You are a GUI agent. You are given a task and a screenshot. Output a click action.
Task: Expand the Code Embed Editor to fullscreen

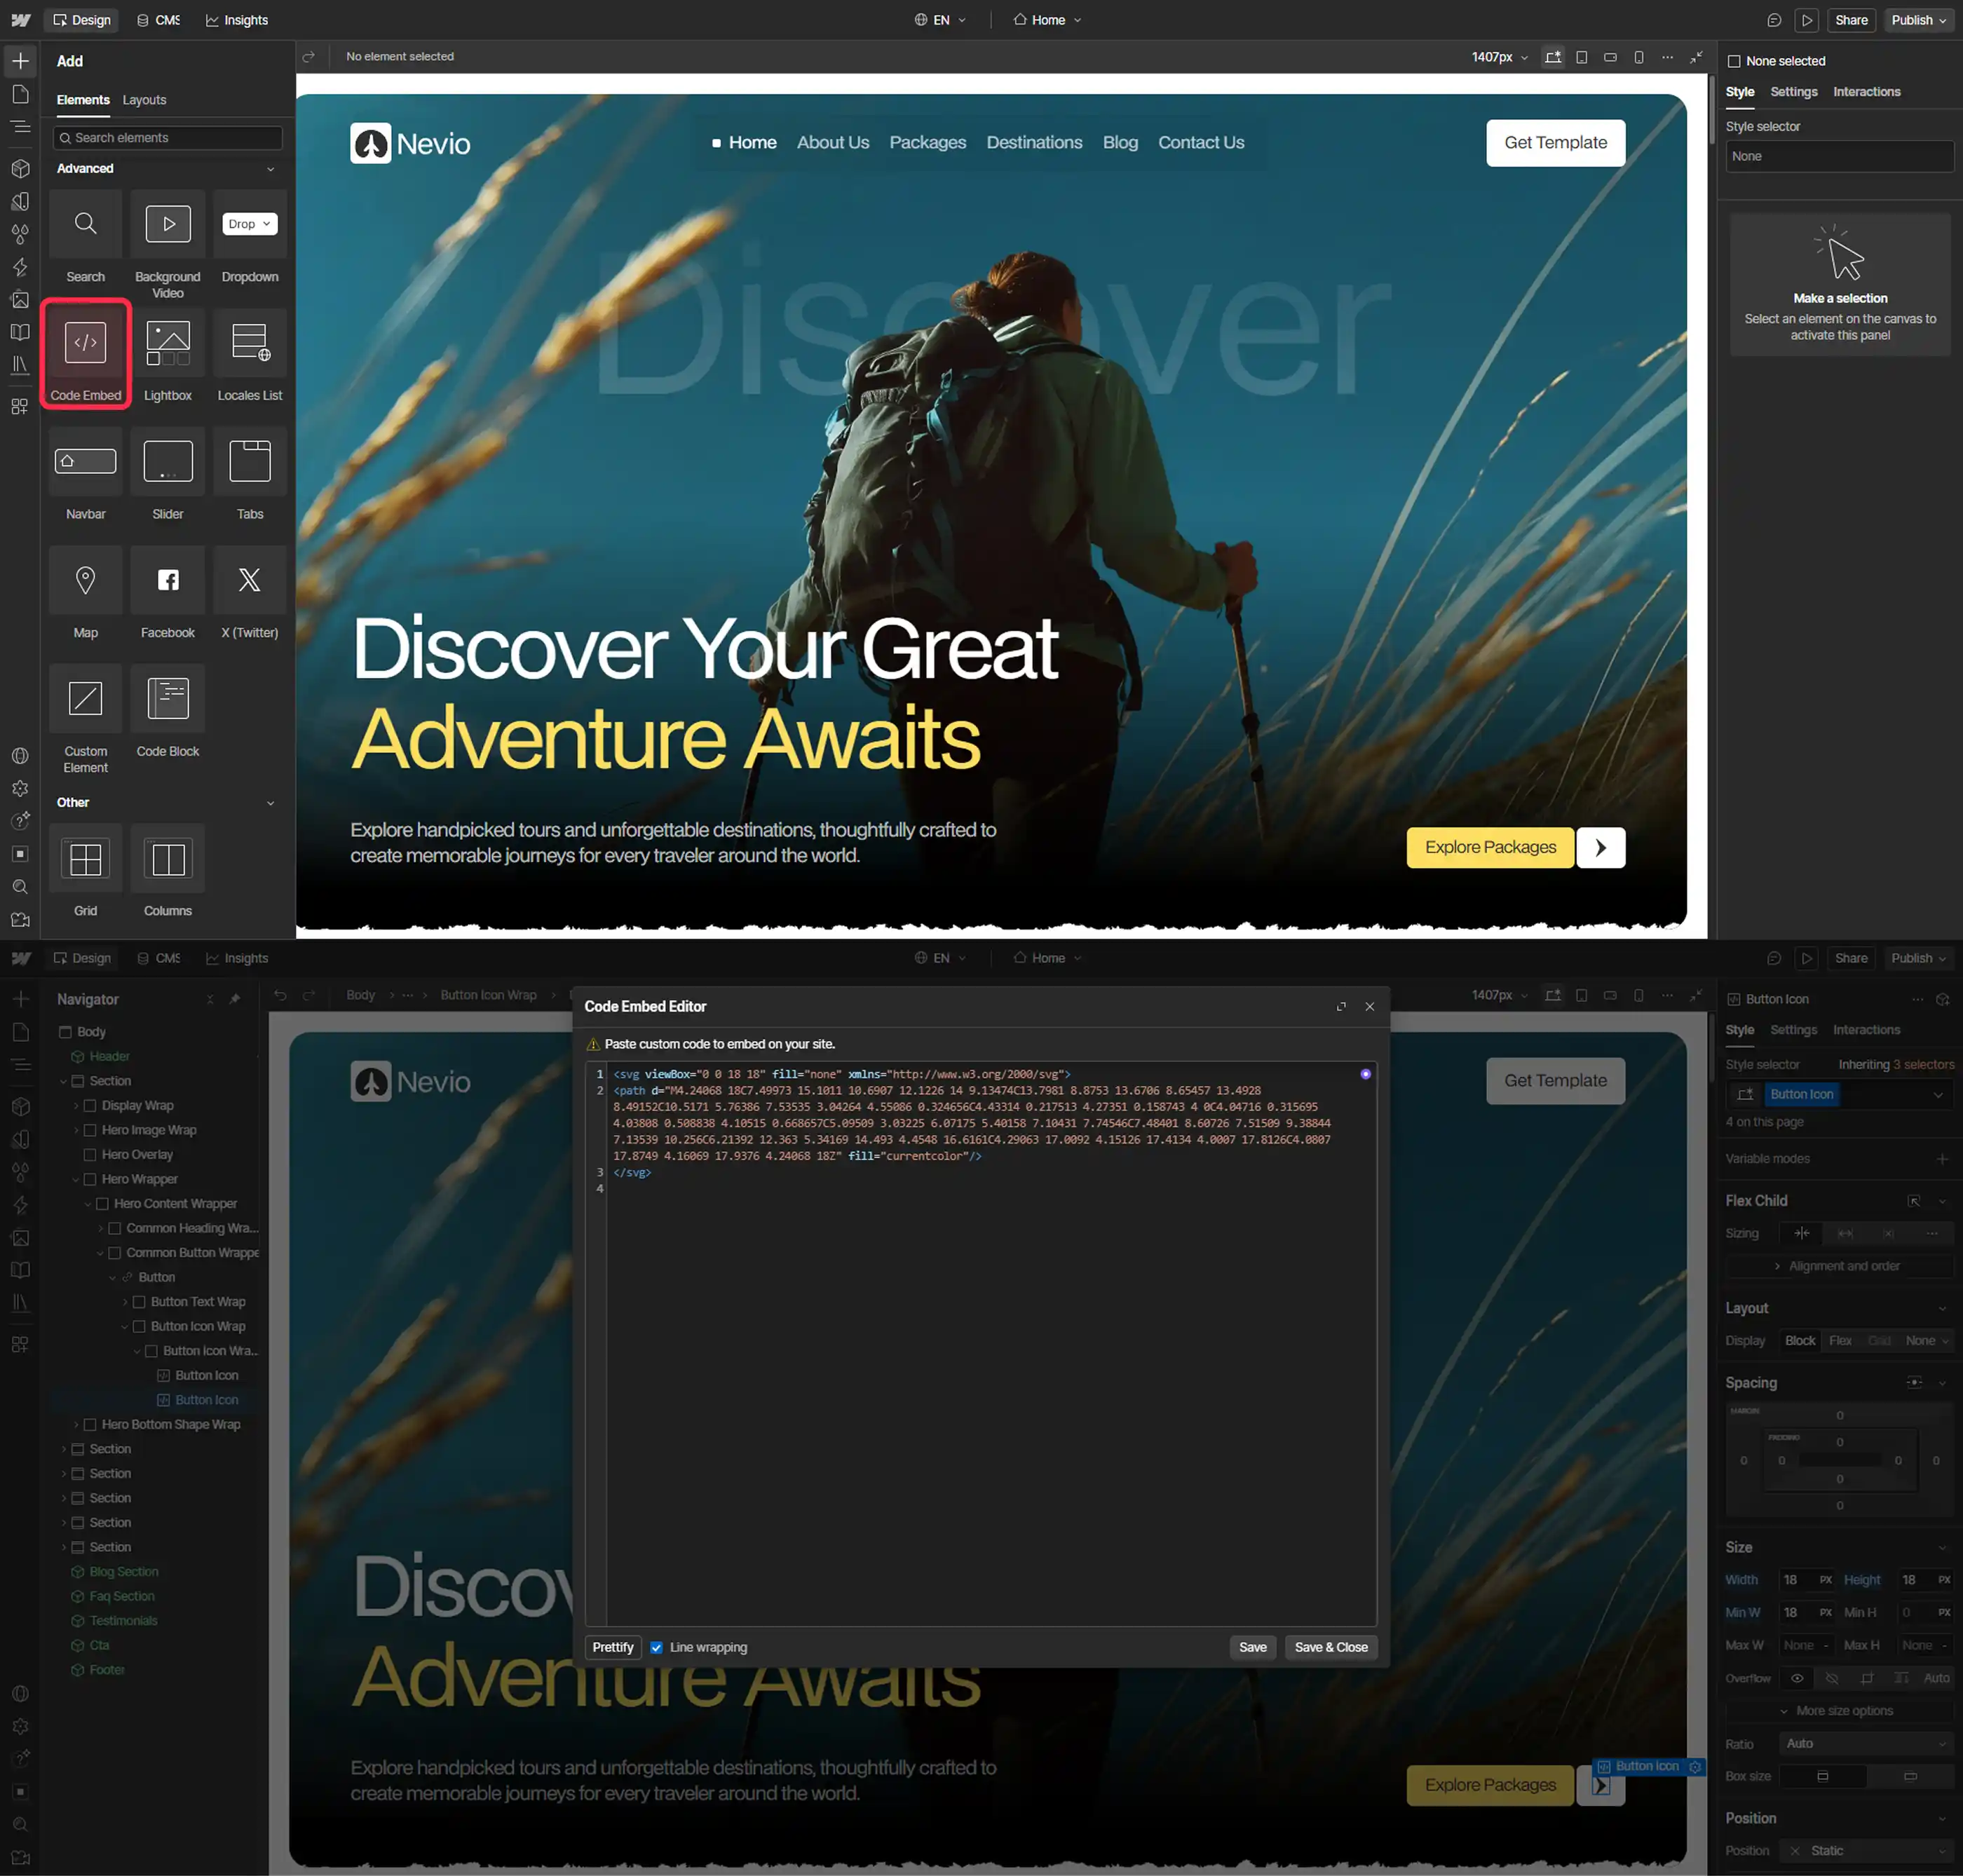(1341, 1007)
